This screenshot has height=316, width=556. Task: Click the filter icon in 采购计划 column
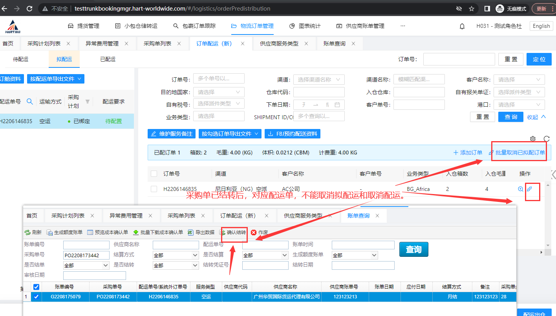88,102
